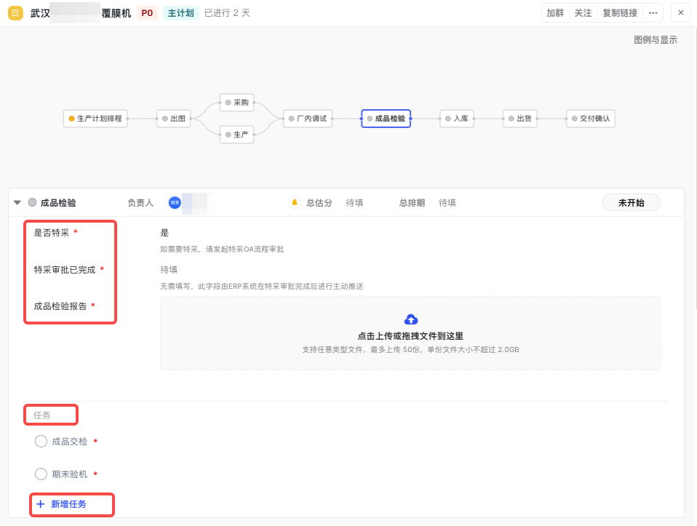Viewport: 697px width, 526px height.
Task: Check the 期末验机 task circle
Action: click(x=41, y=474)
